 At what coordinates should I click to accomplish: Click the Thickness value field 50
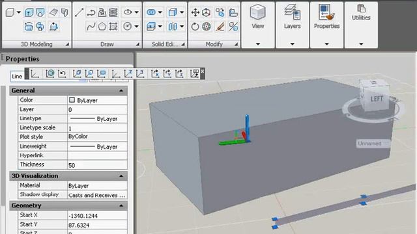pos(97,165)
